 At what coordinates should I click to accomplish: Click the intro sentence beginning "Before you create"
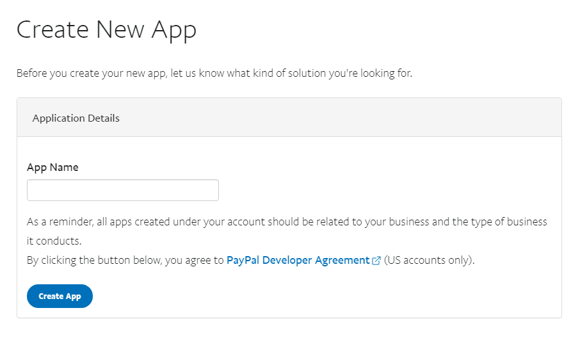(x=214, y=73)
